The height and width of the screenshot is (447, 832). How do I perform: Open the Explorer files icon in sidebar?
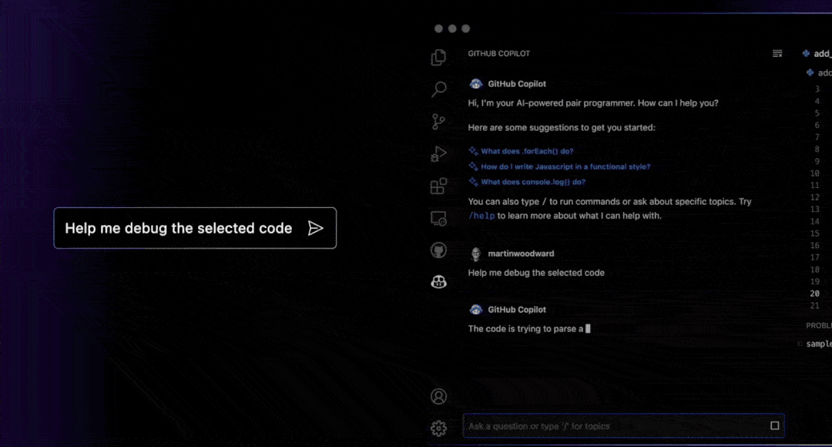pos(438,57)
